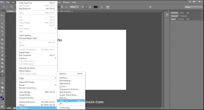The width and height of the screenshot is (204, 110).
Task: Choose Camera Raw... preferences
Action: [x=71, y=108]
